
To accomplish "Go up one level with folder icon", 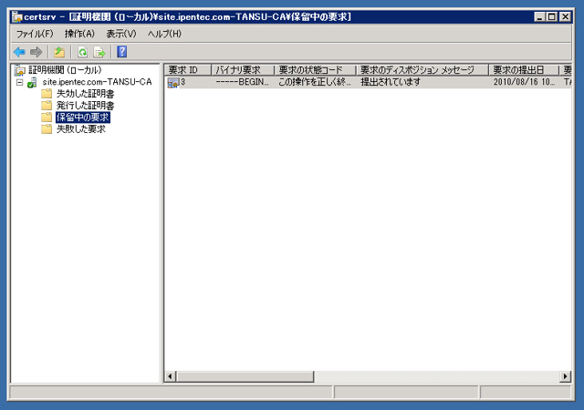I will [59, 52].
